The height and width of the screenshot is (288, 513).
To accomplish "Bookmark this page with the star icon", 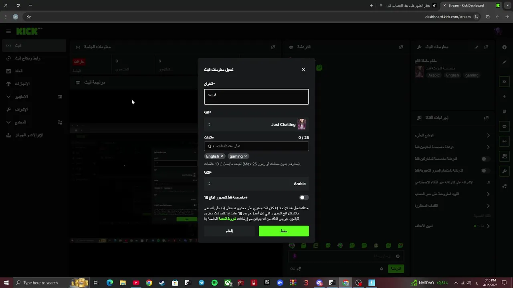I will tap(29, 17).
